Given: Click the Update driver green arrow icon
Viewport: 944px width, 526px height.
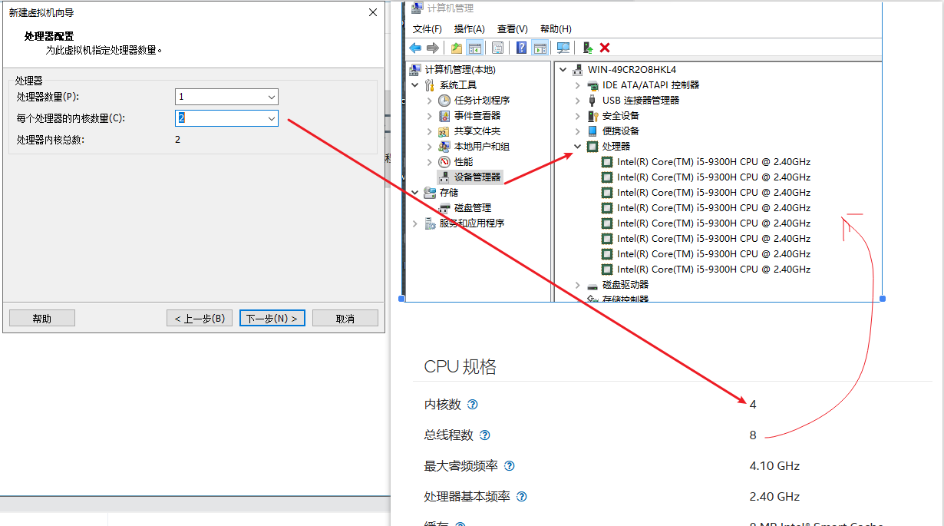Looking at the screenshot, I should click(588, 48).
